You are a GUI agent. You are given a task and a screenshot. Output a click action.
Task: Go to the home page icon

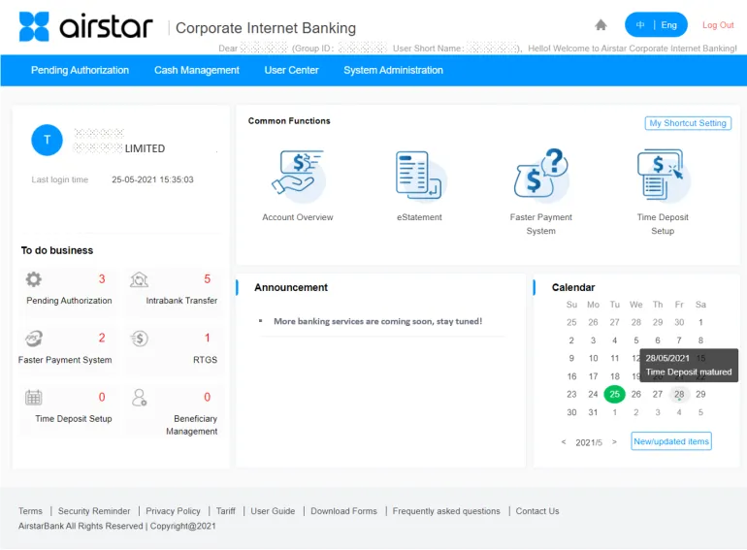click(601, 25)
